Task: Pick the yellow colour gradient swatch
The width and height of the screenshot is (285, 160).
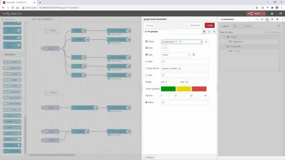Action: coord(184,89)
